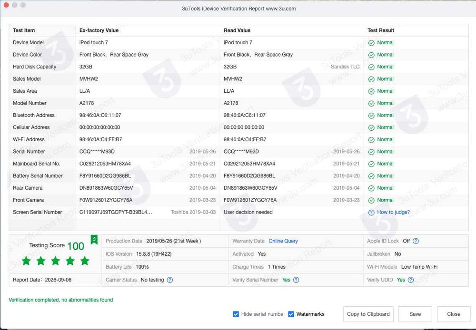Click the Carrier Status help question icon
Screen dimensions: 476x330
click(170, 280)
